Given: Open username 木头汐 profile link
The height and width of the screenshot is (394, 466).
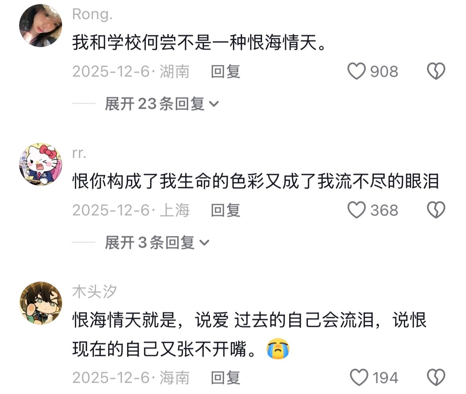Looking at the screenshot, I should pos(94,292).
